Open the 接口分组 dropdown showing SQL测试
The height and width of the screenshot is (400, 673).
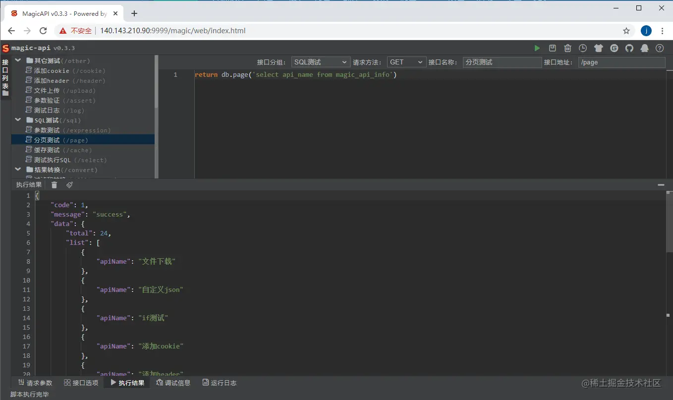coord(321,62)
